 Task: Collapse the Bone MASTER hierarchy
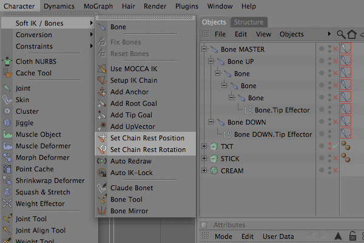pyautogui.click(x=204, y=49)
